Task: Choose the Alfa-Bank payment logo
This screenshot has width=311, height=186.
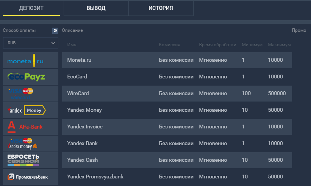Action: pyautogui.click(x=31, y=127)
